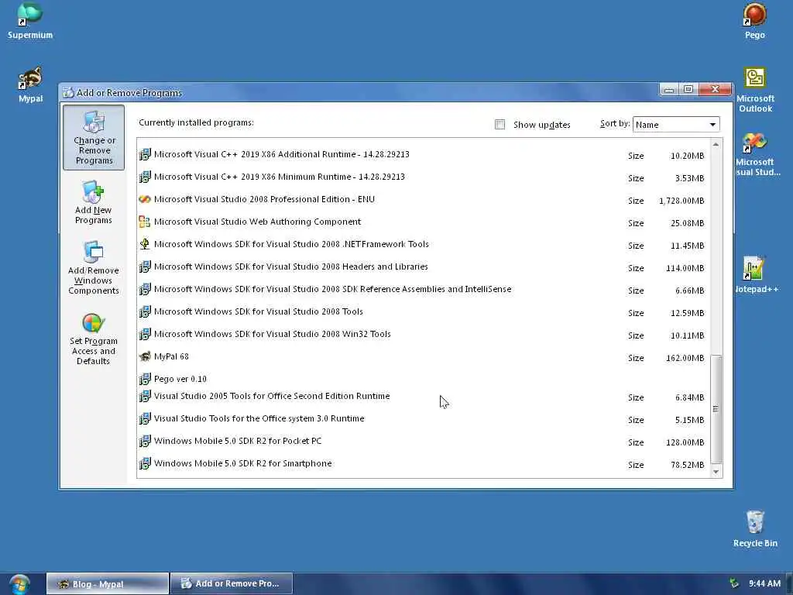This screenshot has width=793, height=595.
Task: Enable the Show updates checkbox
Action: pyautogui.click(x=499, y=125)
